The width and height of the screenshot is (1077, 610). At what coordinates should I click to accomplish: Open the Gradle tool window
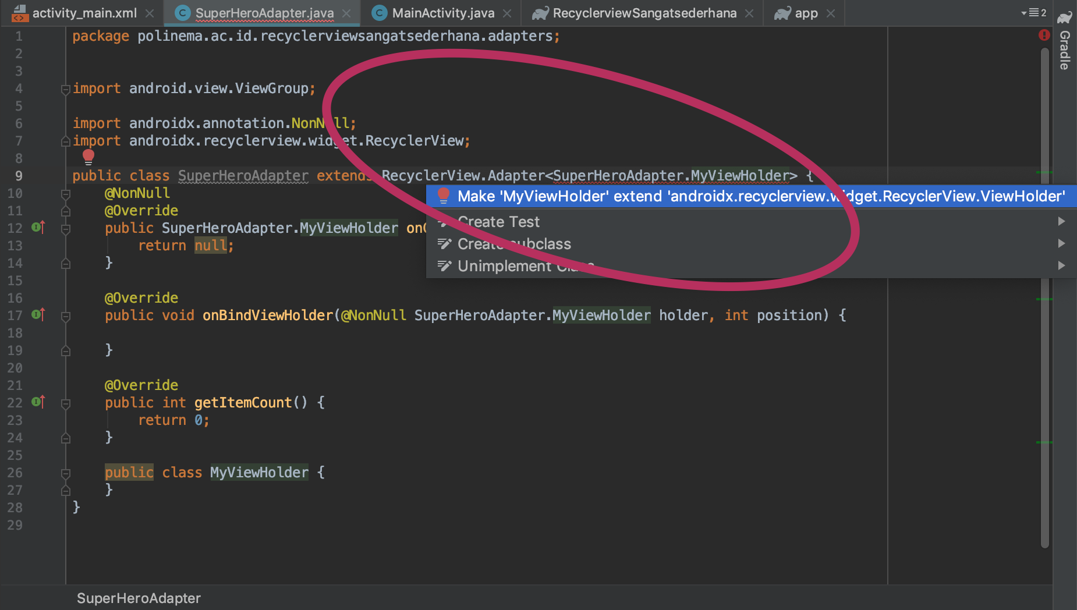pos(1065,41)
